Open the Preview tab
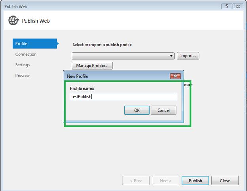Viewport: 247px width, 191px height. point(23,76)
